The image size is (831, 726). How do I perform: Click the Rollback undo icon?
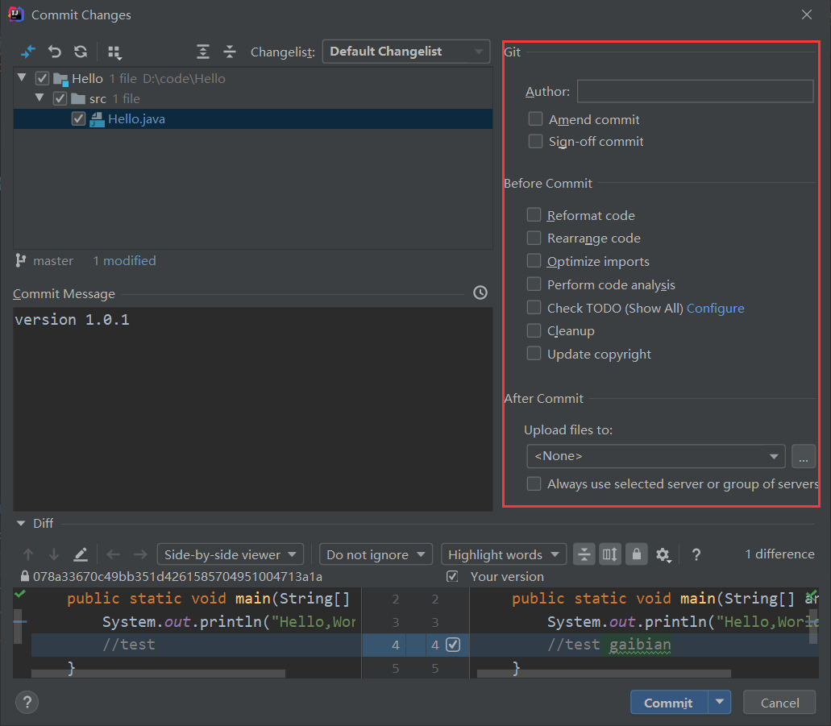point(55,52)
